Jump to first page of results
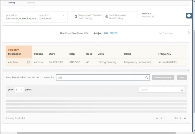The height and width of the screenshot is (134, 195). tap(157, 118)
